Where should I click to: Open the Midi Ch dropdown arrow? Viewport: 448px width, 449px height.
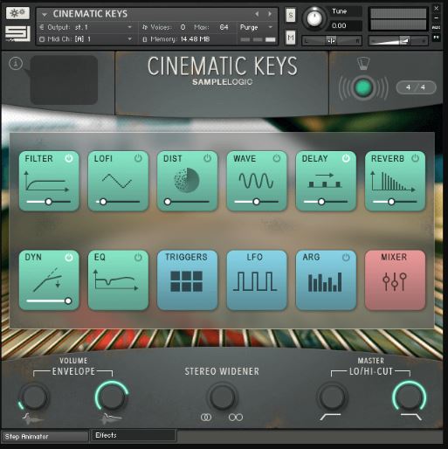(130, 39)
